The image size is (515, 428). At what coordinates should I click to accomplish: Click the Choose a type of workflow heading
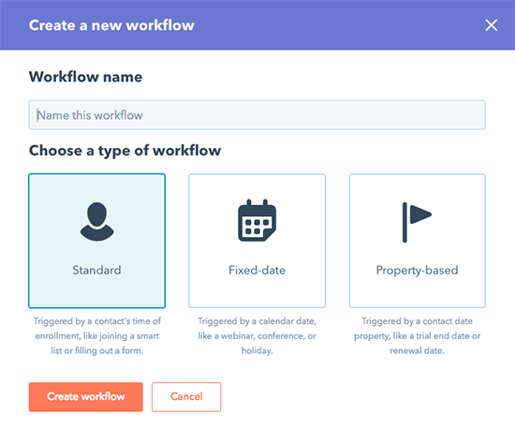tap(125, 151)
